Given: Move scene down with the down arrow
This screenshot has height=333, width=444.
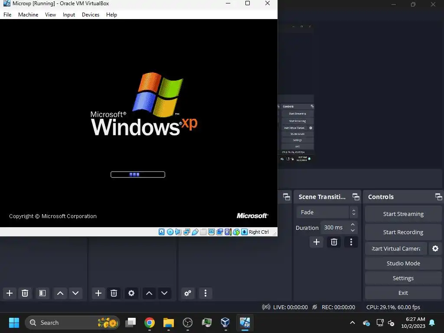Looking at the screenshot, I should coord(75,293).
